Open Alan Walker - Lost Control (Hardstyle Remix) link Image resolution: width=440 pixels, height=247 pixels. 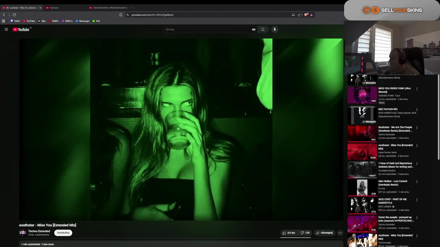pos(393,183)
